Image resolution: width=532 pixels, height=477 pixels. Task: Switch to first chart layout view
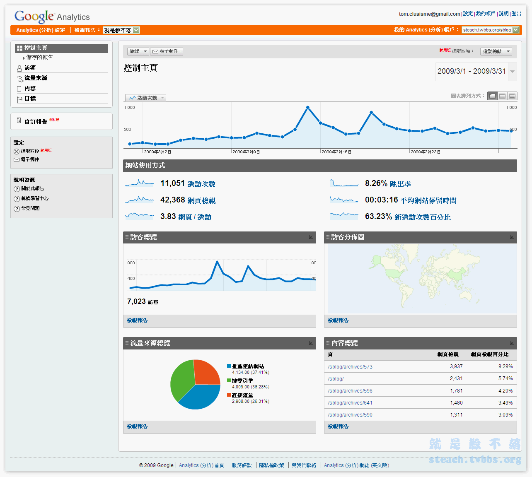pyautogui.click(x=492, y=96)
